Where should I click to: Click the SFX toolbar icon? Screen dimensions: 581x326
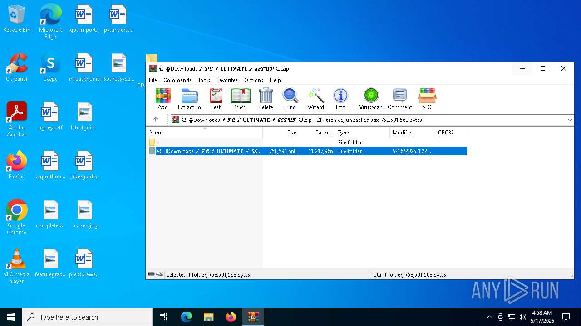coord(427,99)
